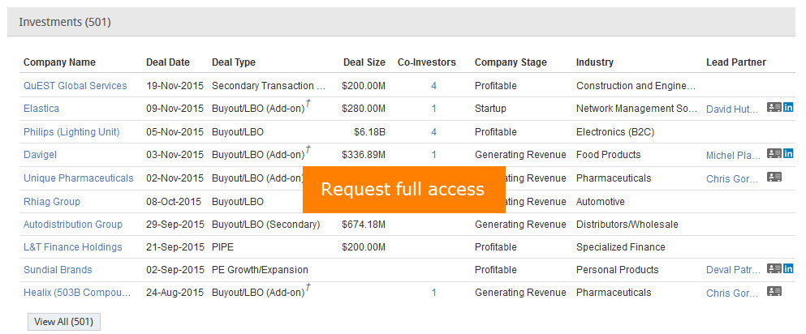Open Healix (503B Compou... link
Image resolution: width=806 pixels, height=334 pixels.
click(77, 293)
